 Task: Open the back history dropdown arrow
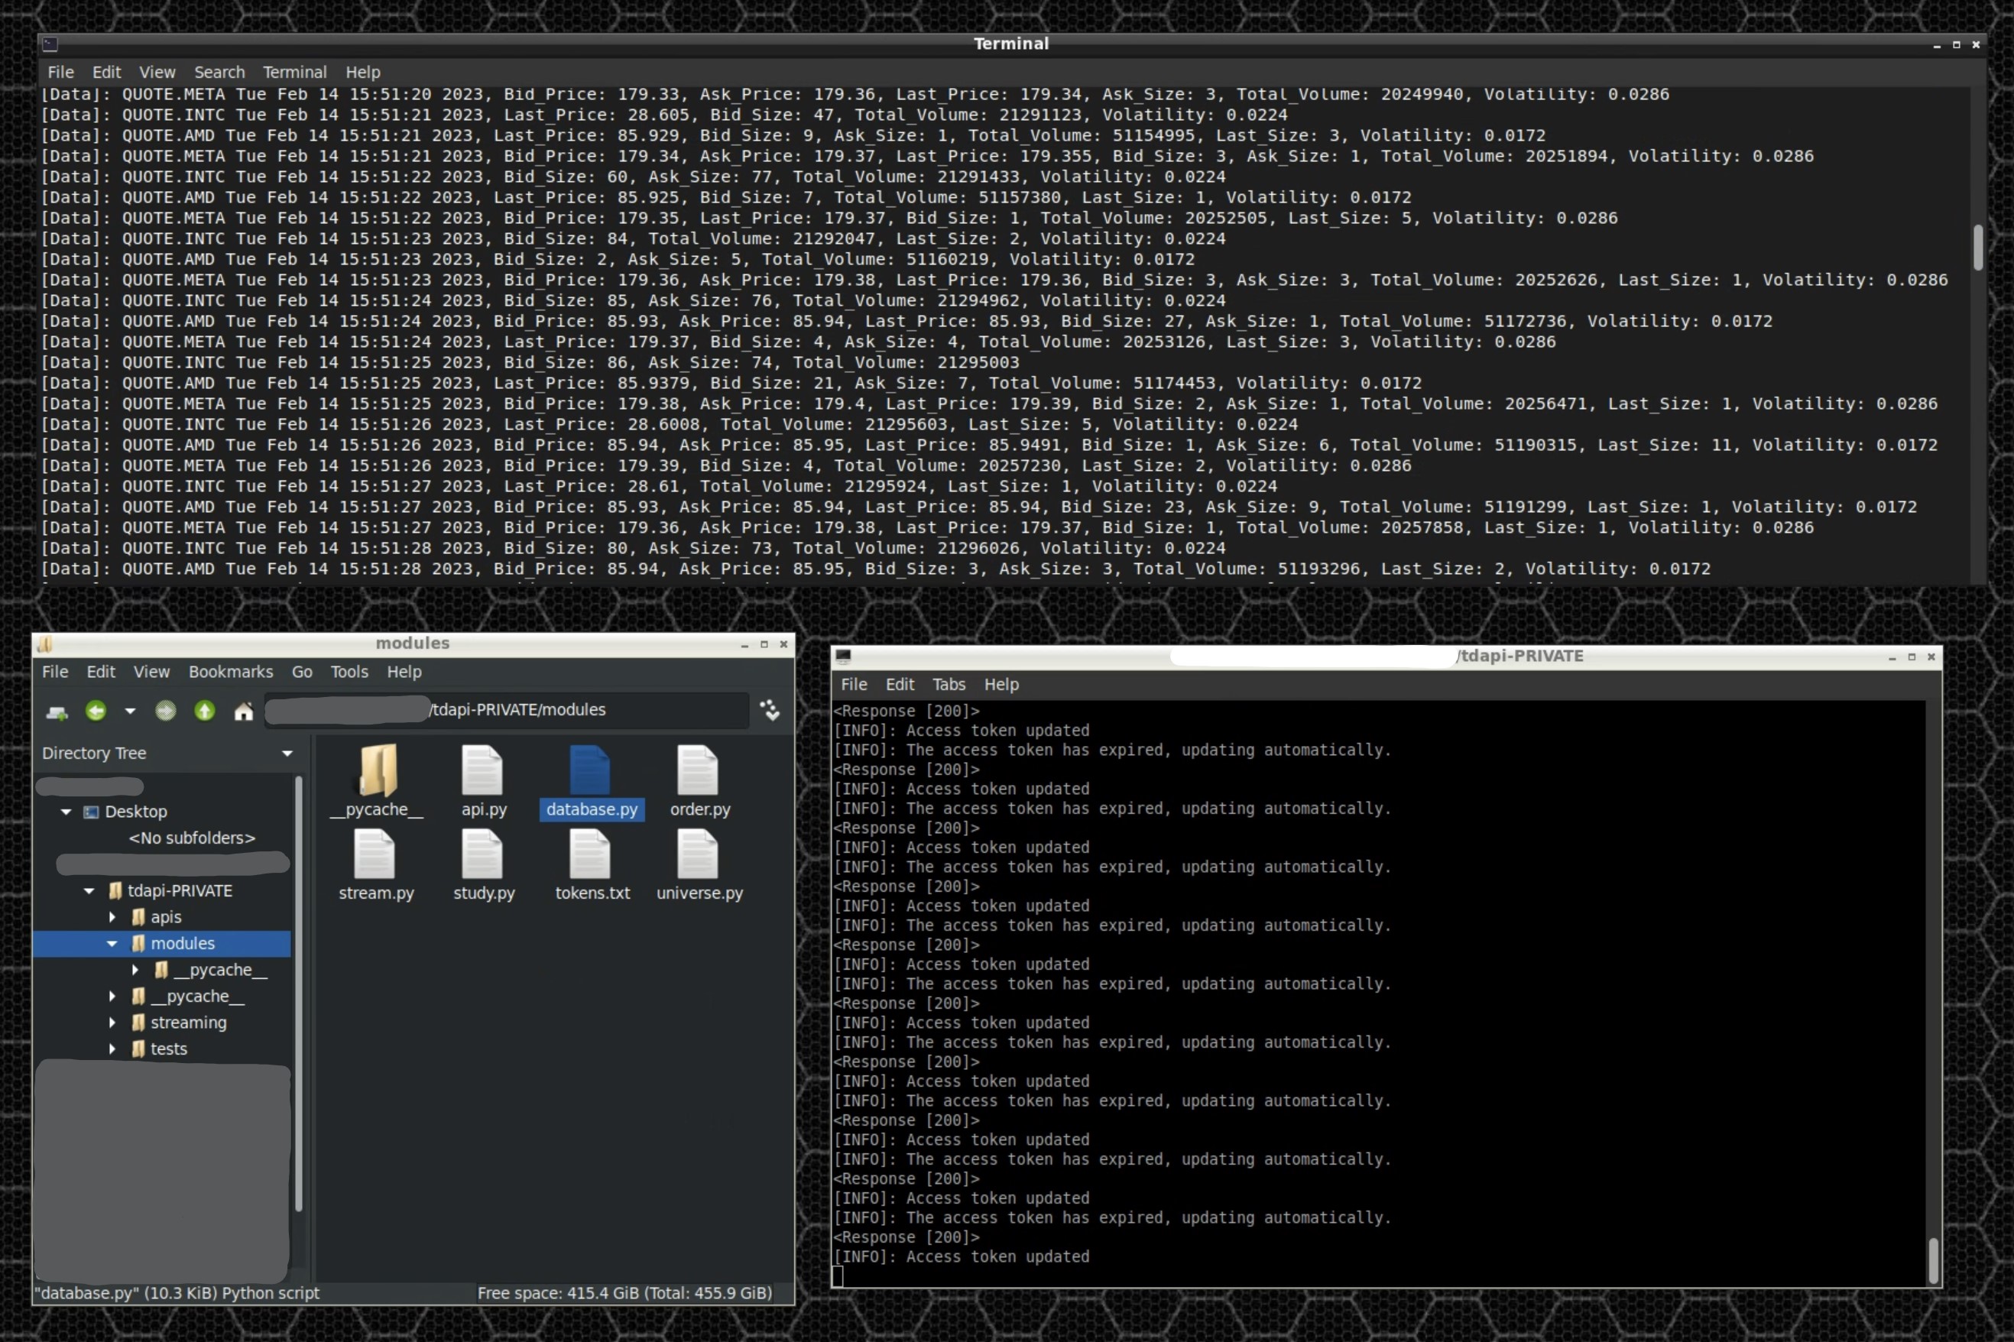coord(130,711)
